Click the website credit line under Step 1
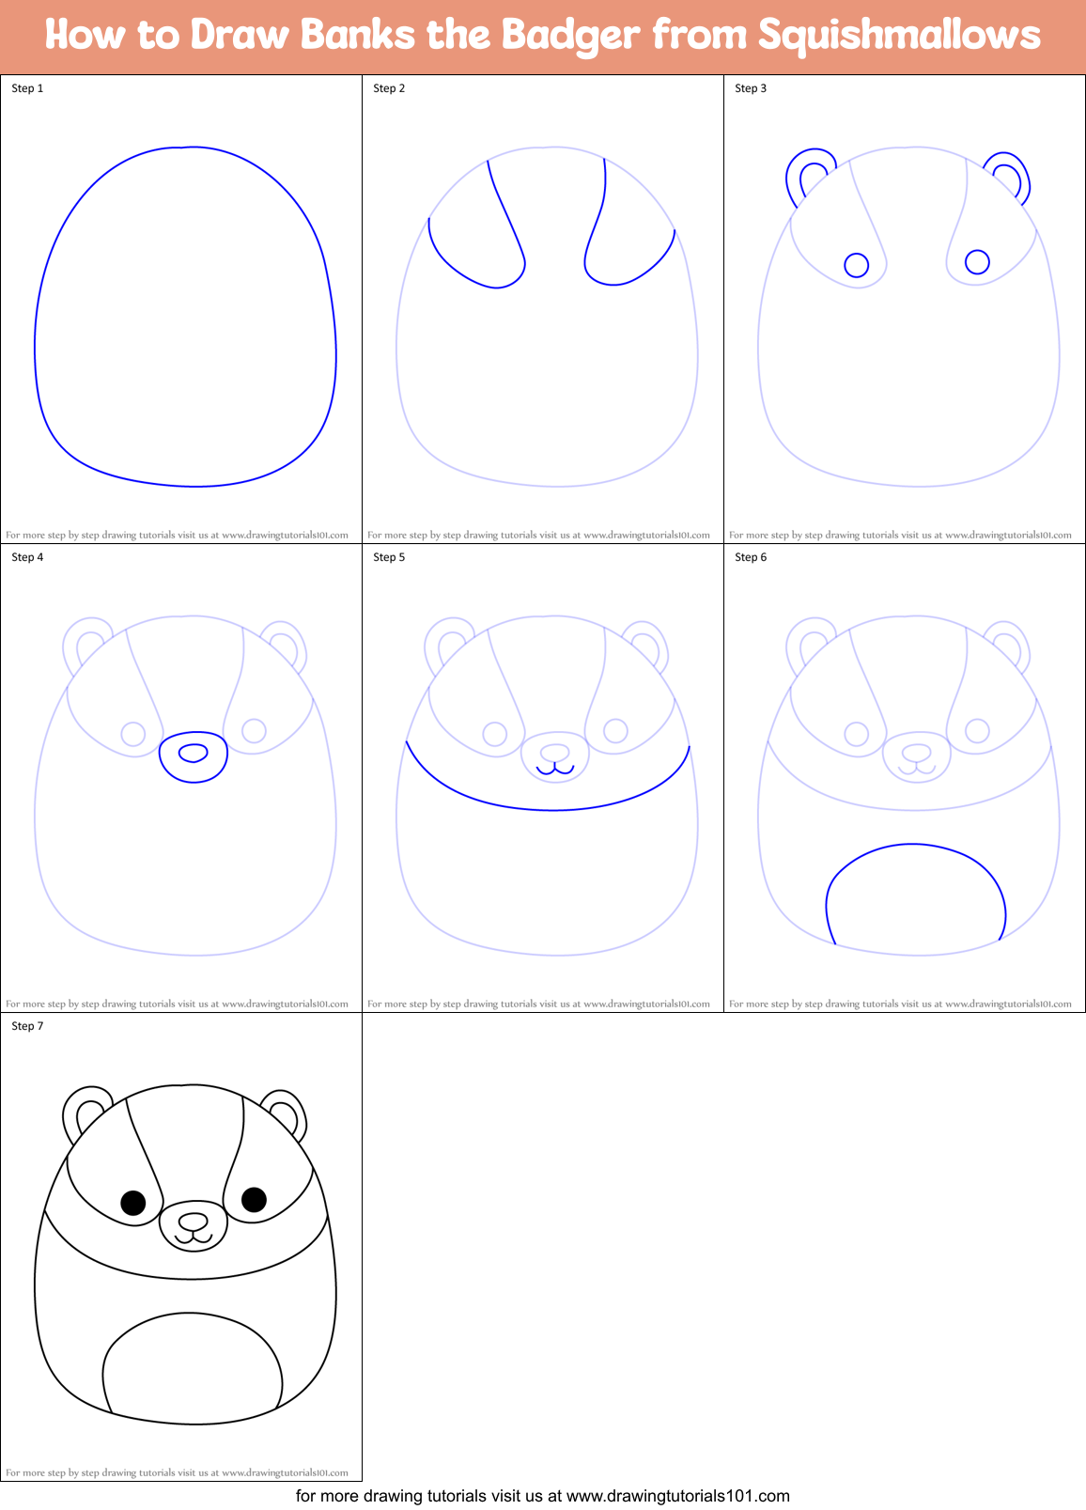The width and height of the screenshot is (1086, 1510). tap(177, 535)
